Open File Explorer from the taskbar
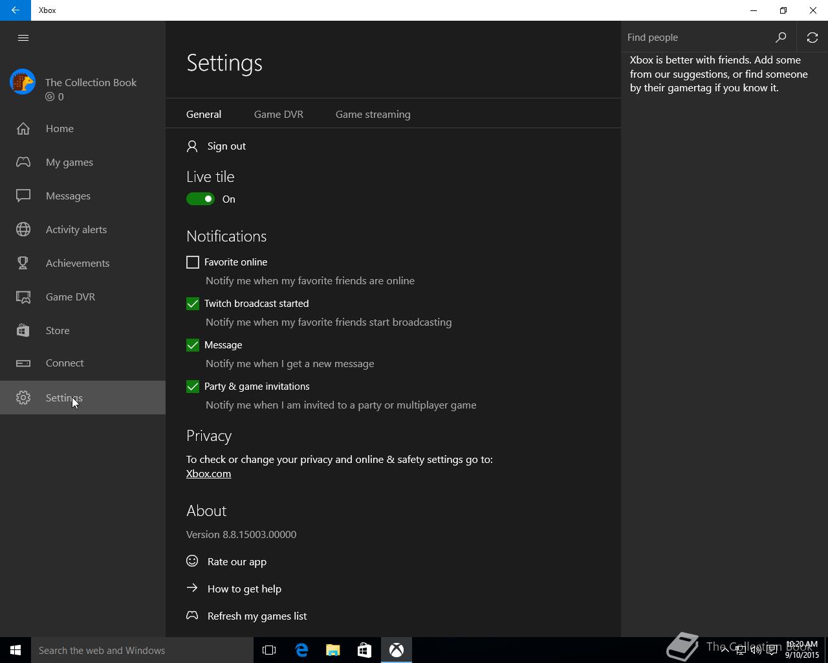The width and height of the screenshot is (828, 663). [x=333, y=650]
